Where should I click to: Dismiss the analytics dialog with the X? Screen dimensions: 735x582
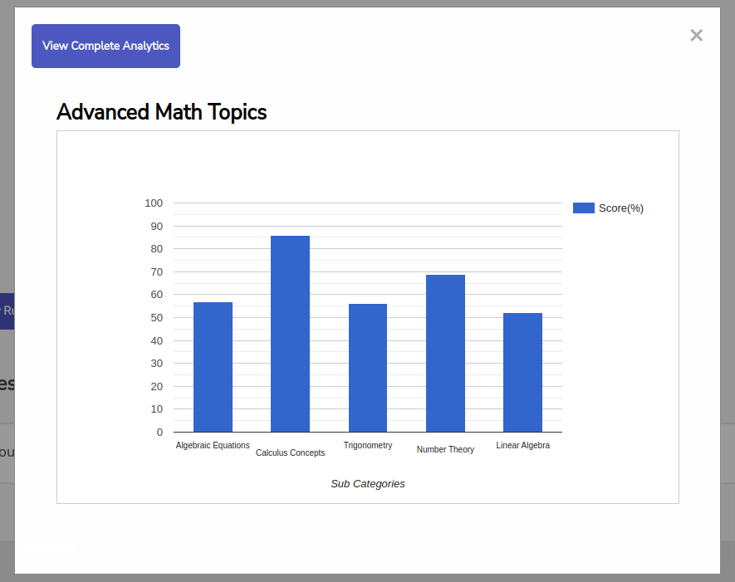click(696, 35)
